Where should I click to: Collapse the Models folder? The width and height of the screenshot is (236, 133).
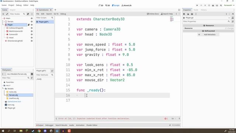point(4,89)
